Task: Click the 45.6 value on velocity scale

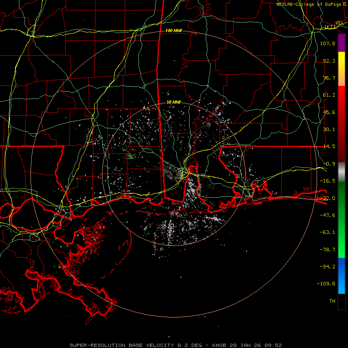Action: click(x=329, y=112)
